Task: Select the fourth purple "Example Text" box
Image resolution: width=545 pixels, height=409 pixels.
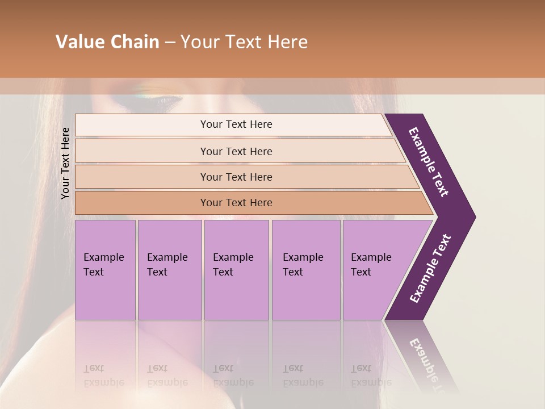Action: pyautogui.click(x=305, y=269)
